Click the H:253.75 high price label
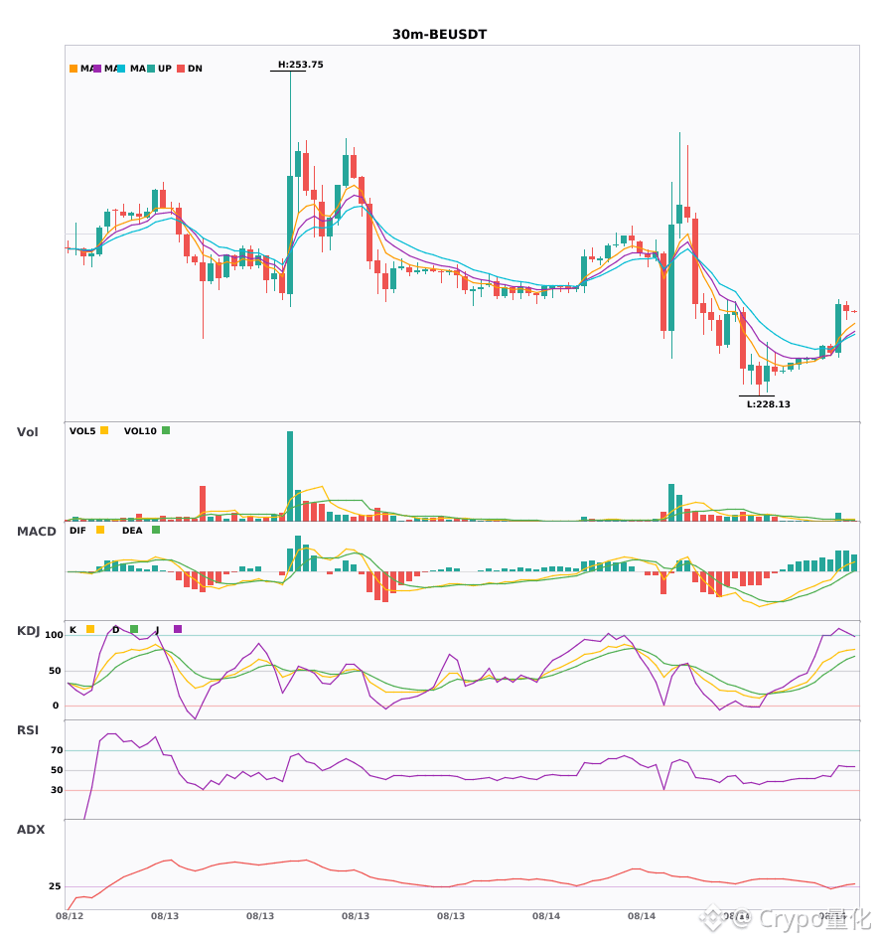This screenshot has height=944, width=879. point(300,65)
